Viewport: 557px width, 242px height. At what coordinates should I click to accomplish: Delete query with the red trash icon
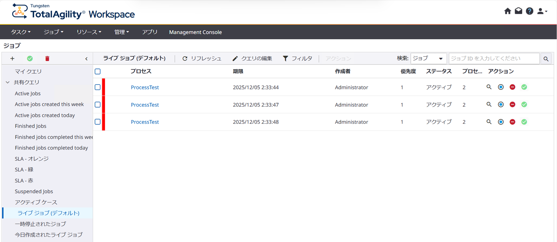click(47, 58)
